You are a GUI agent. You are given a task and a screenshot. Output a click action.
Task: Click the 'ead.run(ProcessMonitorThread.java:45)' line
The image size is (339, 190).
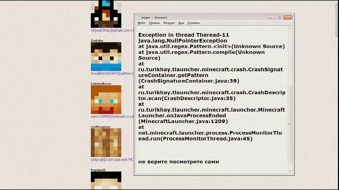(x=195, y=139)
